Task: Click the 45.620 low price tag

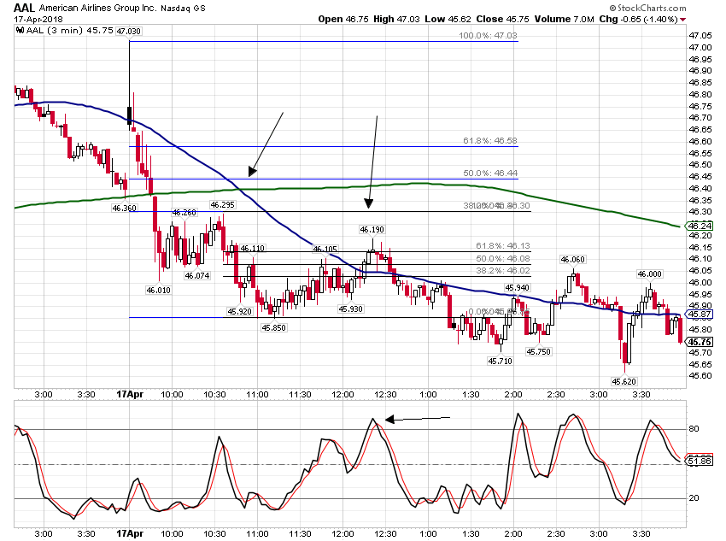Action: [624, 382]
